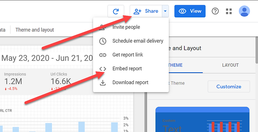Click the Share button
The height and width of the screenshot is (132, 258).
(x=146, y=11)
